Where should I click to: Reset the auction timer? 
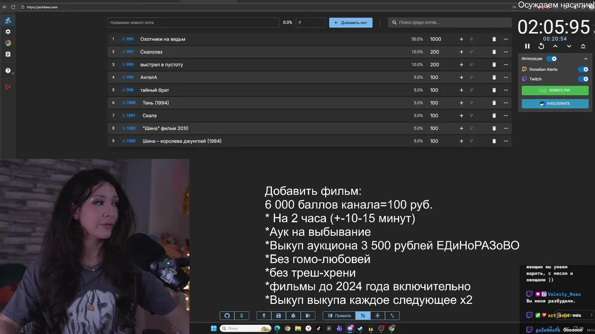pos(541,46)
